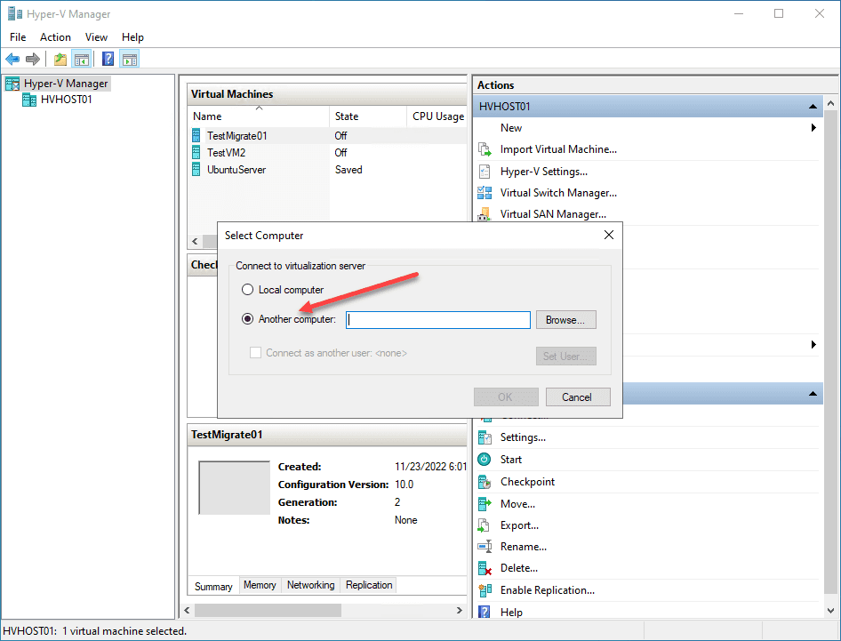This screenshot has height=641, width=841.
Task: Click the State column header
Action: click(x=367, y=116)
